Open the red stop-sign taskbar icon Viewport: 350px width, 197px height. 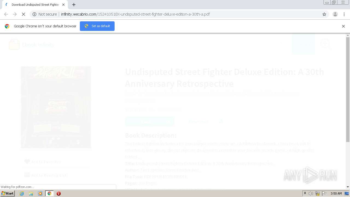point(59,193)
